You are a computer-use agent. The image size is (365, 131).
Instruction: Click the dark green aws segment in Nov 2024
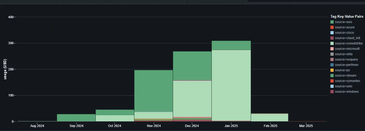tap(153, 91)
